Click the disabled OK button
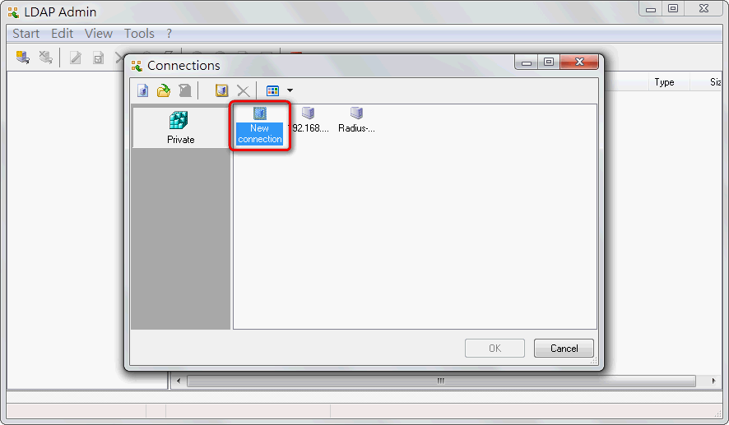 click(x=495, y=348)
